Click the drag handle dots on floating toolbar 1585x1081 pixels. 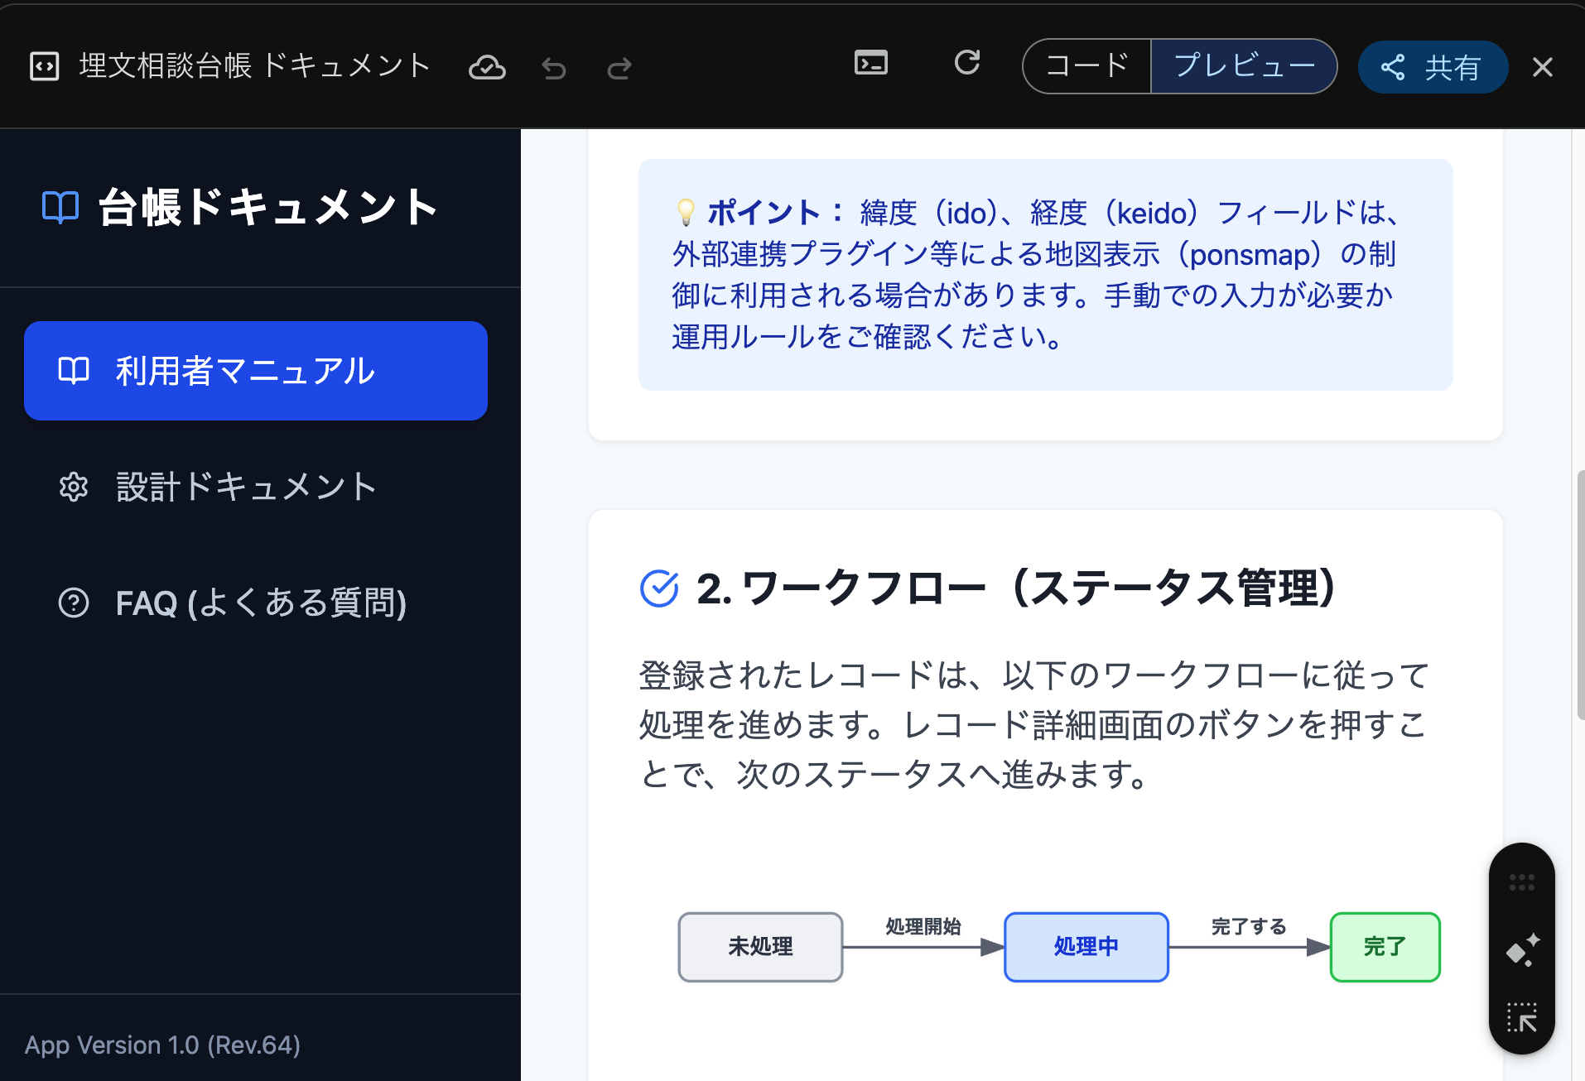tap(1522, 882)
